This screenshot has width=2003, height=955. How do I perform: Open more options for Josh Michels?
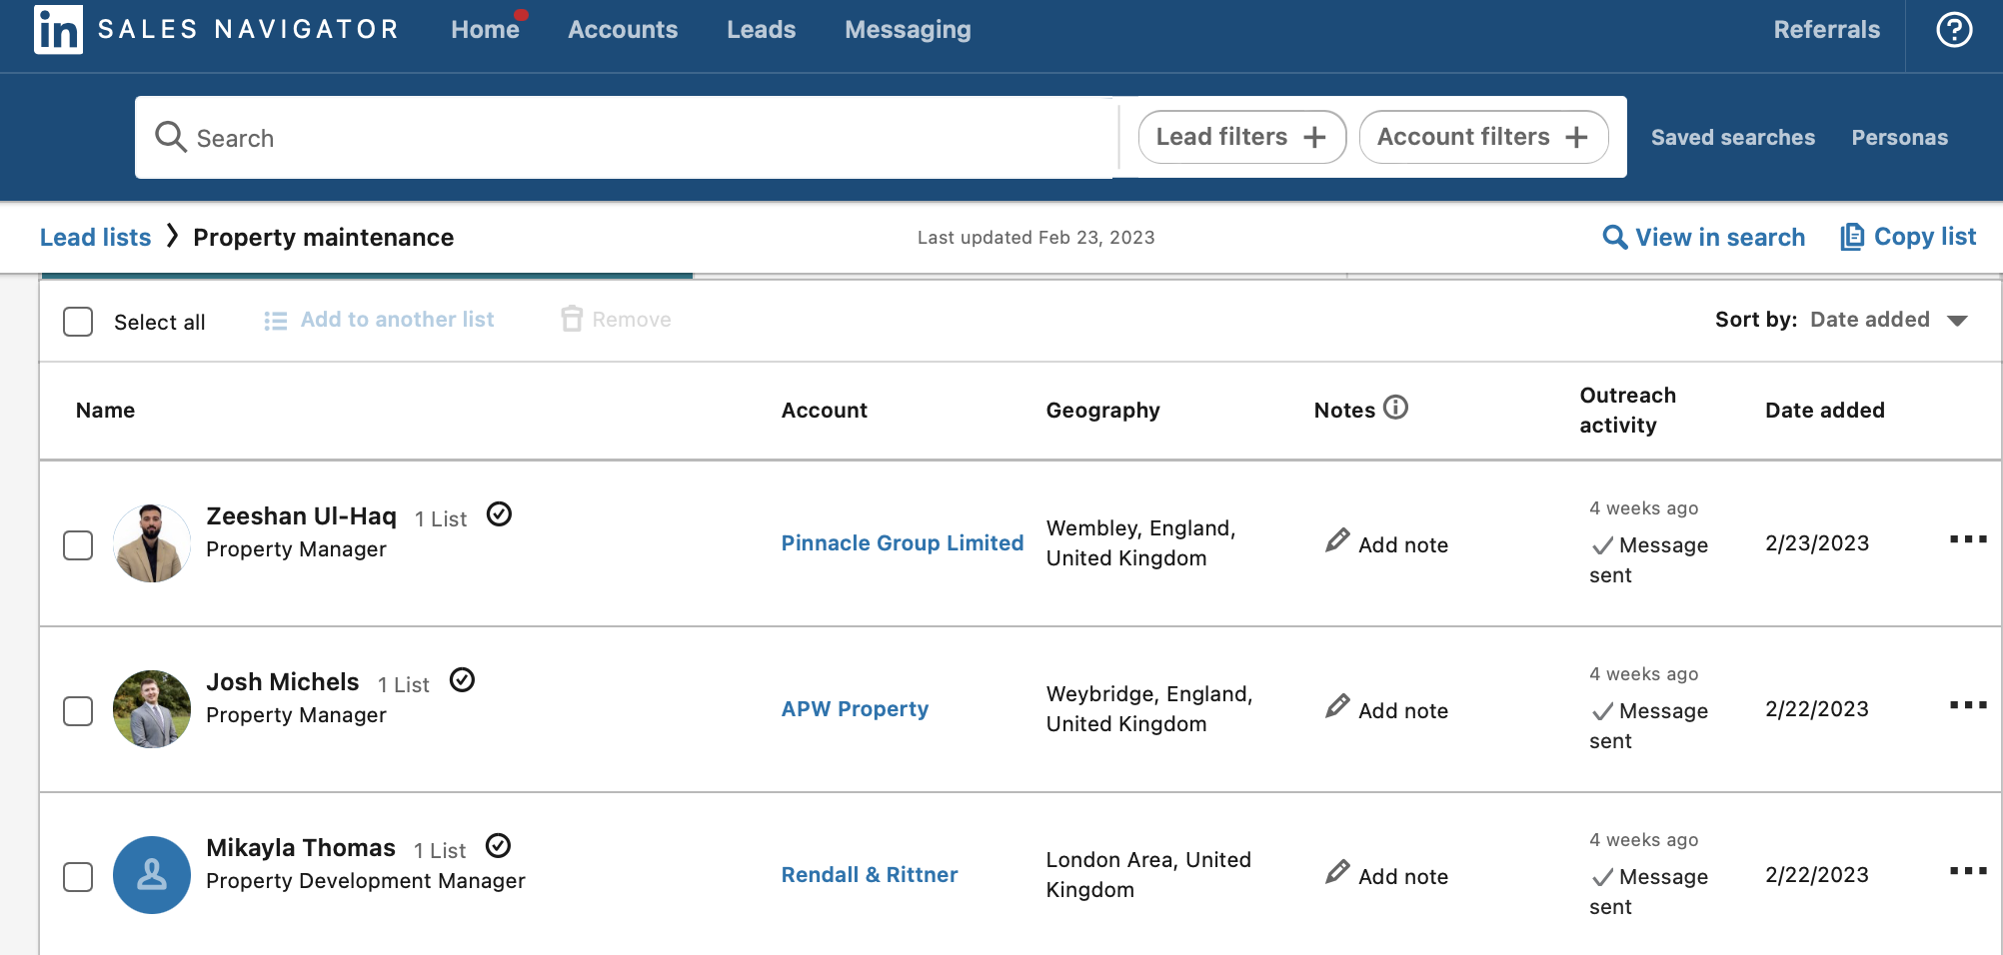[x=1968, y=705]
